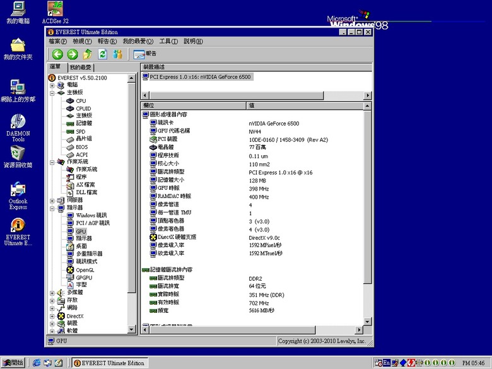
Task: Click the GPU 代碼名稱 row
Action: pyautogui.click(x=173, y=131)
